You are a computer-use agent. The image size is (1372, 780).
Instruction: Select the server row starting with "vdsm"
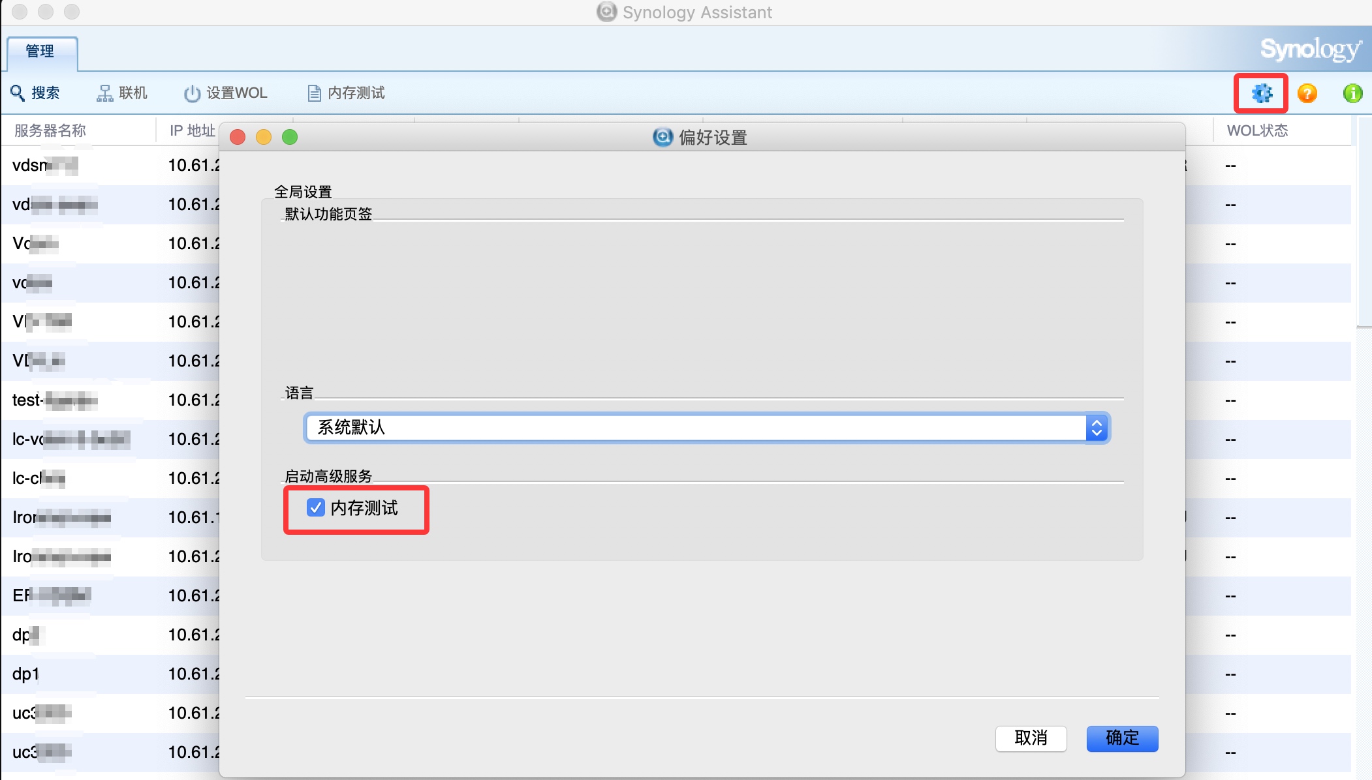110,165
